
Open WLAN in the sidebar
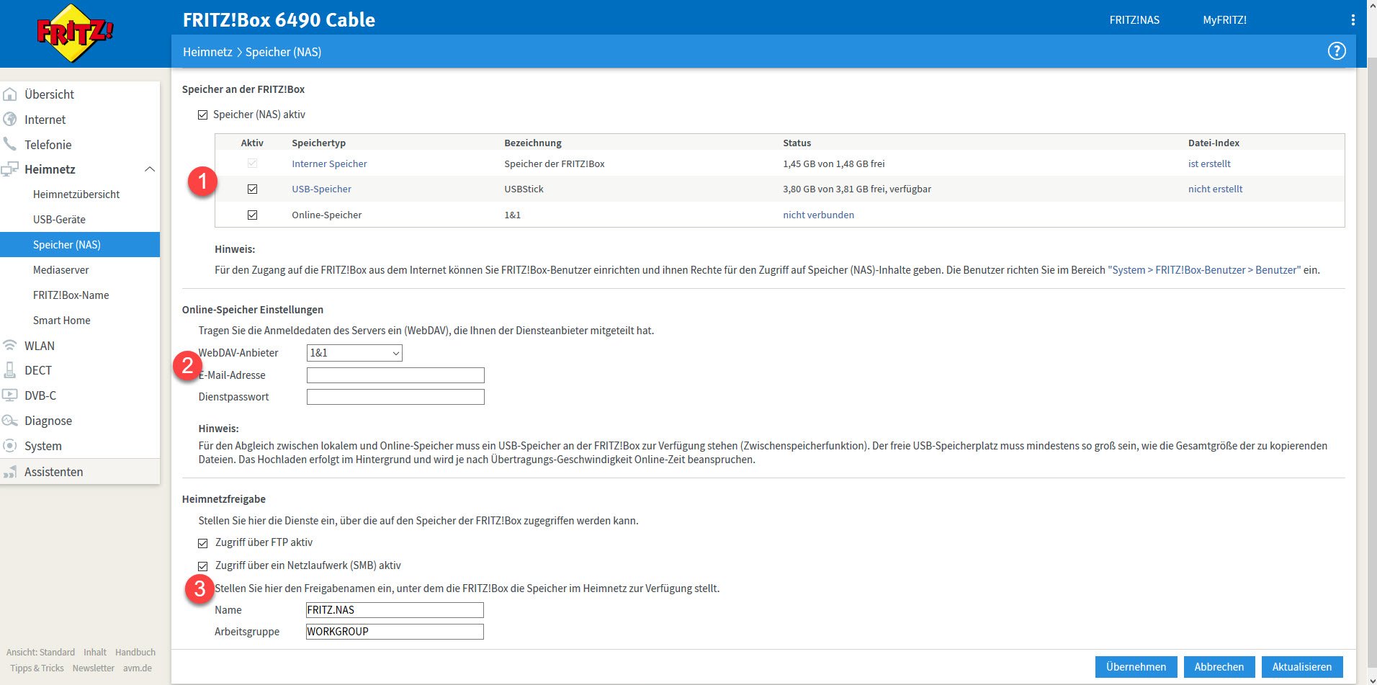point(40,346)
